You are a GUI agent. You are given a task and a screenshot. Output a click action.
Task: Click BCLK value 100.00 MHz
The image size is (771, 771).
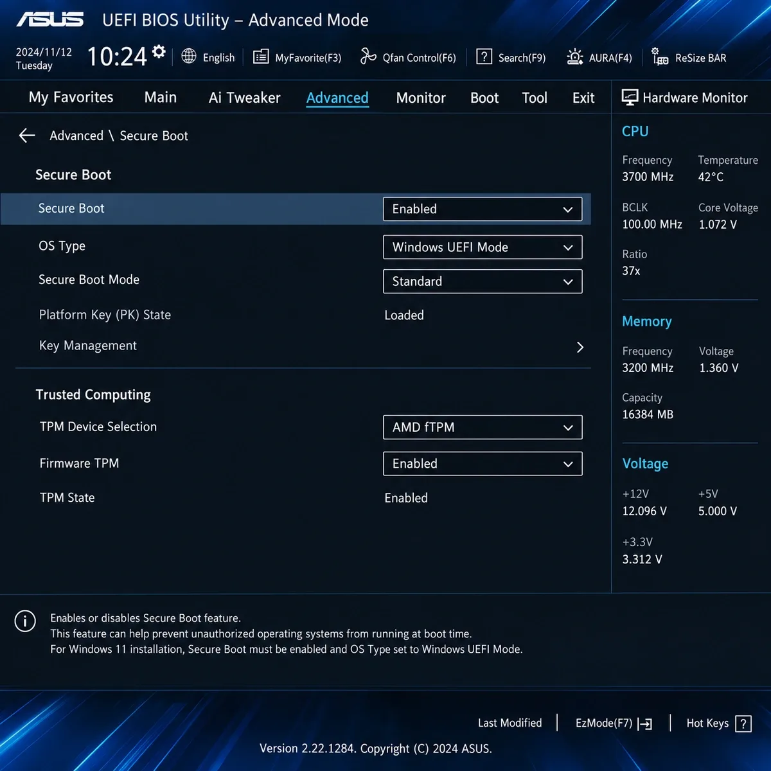652,224
